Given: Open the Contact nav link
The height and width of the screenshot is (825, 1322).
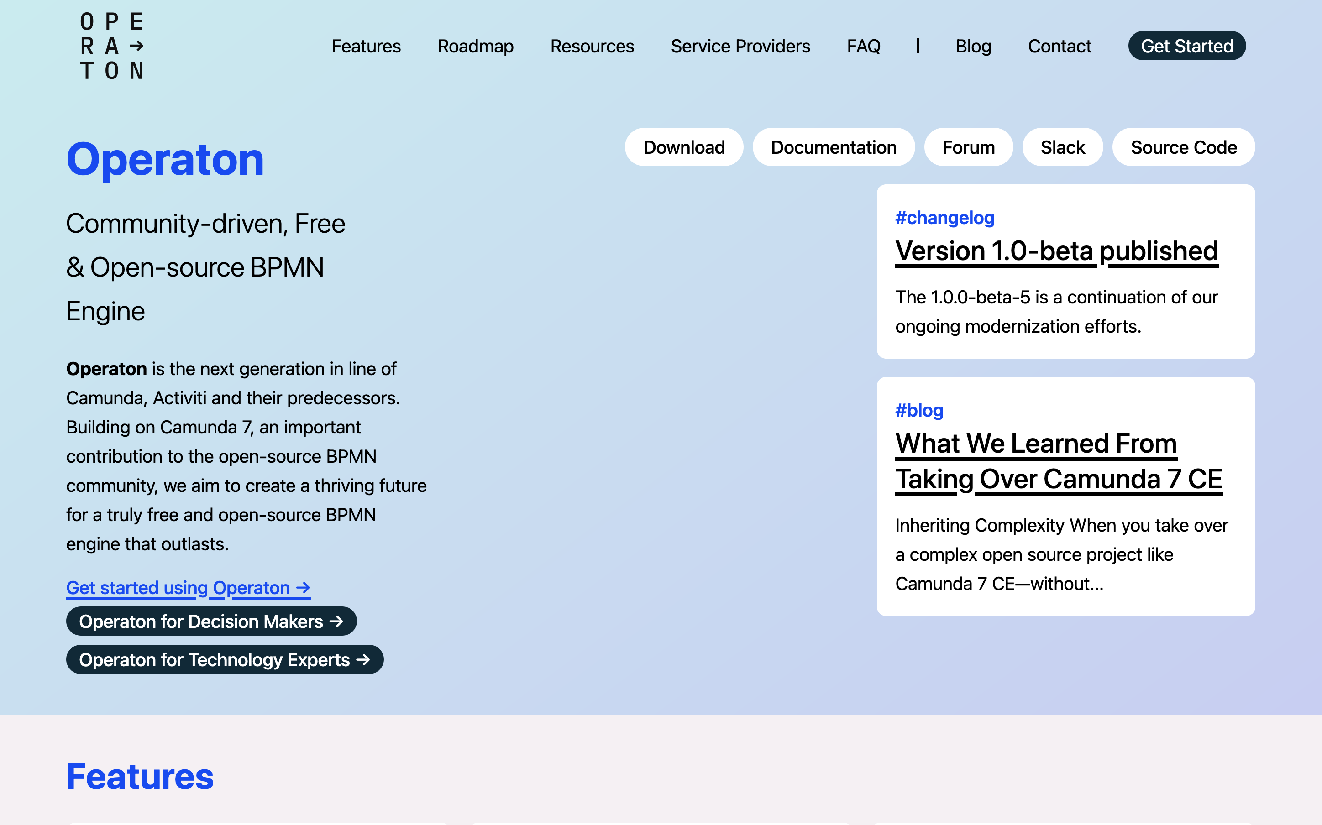Looking at the screenshot, I should coord(1059,47).
